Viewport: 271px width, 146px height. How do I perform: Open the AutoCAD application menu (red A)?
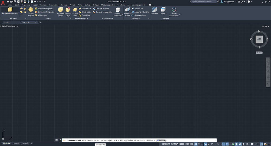tap(3, 3)
